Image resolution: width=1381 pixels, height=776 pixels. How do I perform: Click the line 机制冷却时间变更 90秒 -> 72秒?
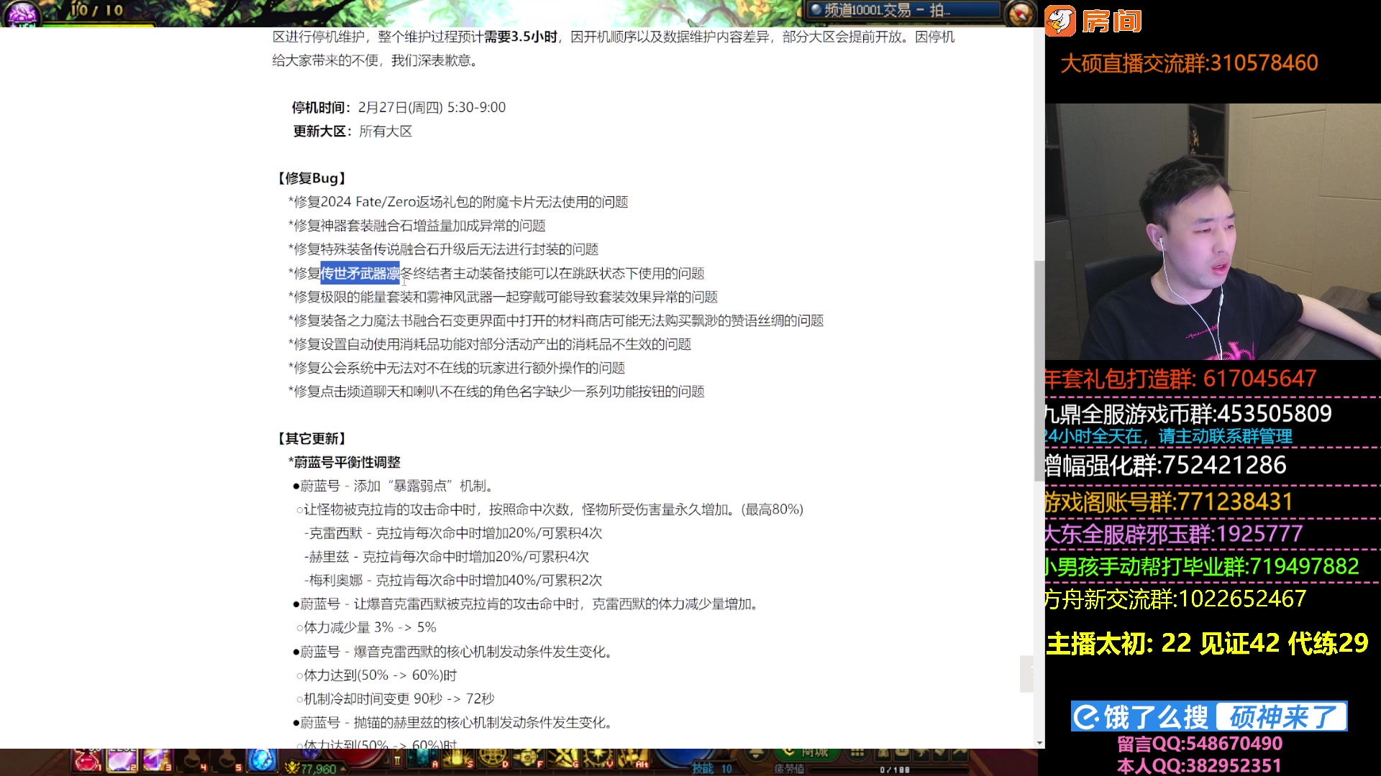(395, 698)
